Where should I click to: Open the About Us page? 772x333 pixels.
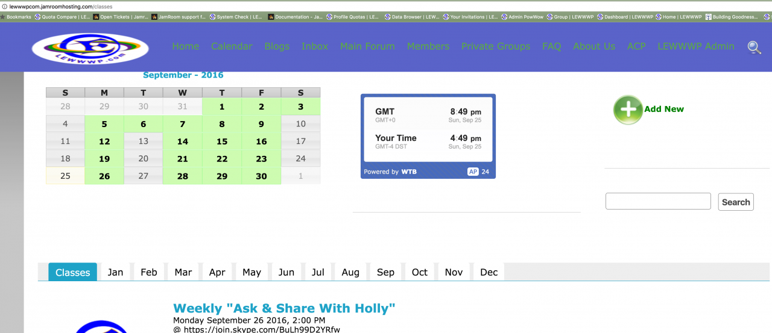[x=594, y=46]
